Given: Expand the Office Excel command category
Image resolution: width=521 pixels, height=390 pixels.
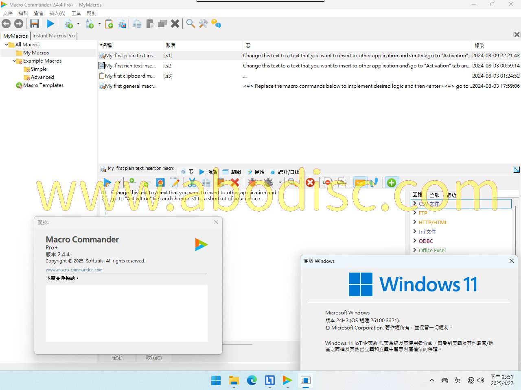Looking at the screenshot, I should click(415, 250).
